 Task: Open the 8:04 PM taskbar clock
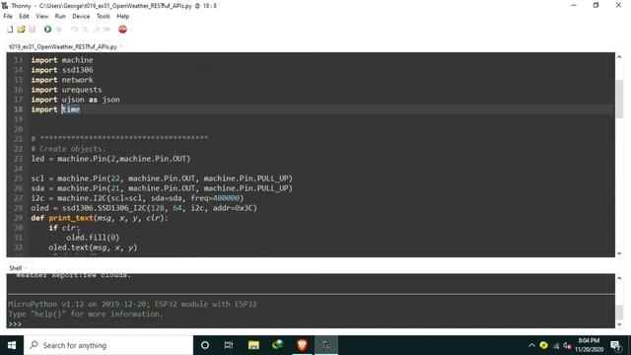tap(589, 345)
